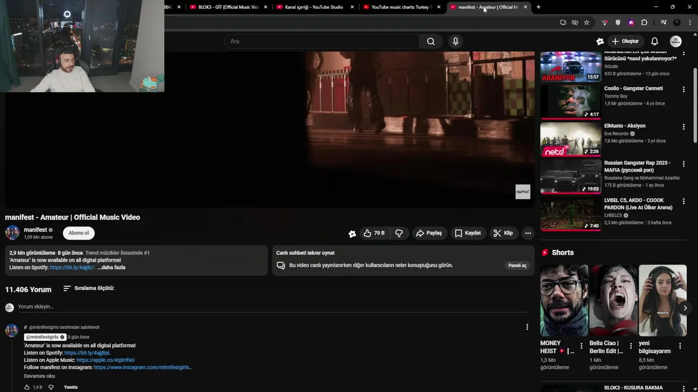Open the MONEY HEIST short thumbnail

coord(564,301)
